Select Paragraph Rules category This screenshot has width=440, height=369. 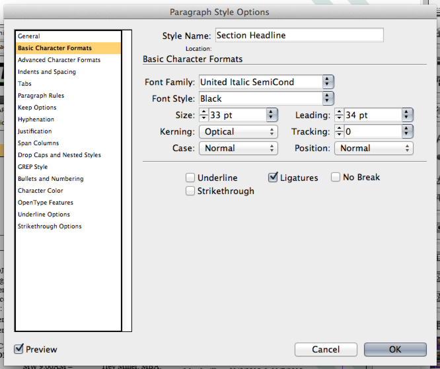(x=68, y=95)
